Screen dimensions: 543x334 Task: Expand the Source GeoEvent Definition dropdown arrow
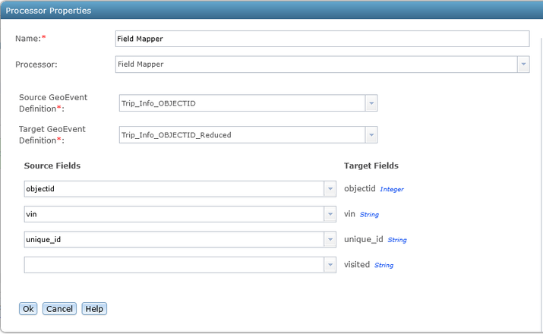pos(371,103)
